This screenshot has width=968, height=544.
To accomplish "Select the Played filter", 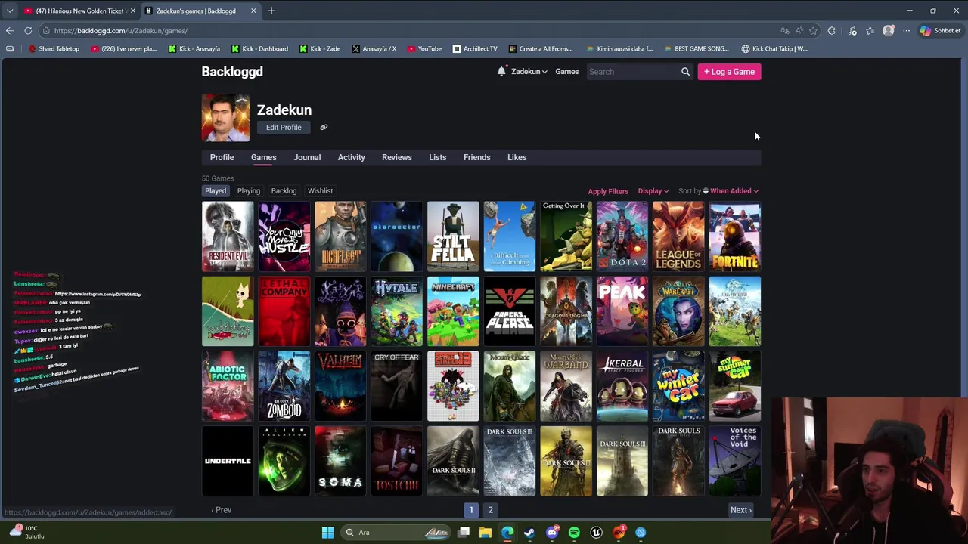I will 216,191.
